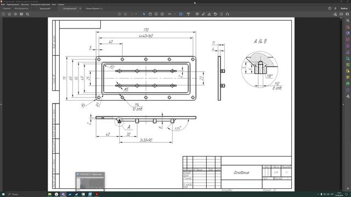The height and width of the screenshot is (197, 351).
Task: Open the Windows notification center
Action: [x=346, y=194]
